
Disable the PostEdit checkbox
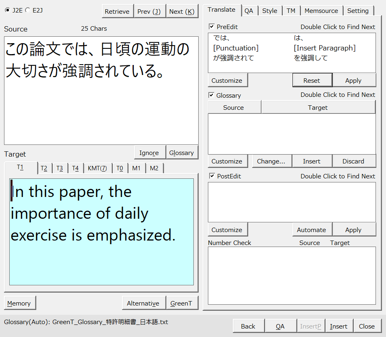click(x=212, y=176)
